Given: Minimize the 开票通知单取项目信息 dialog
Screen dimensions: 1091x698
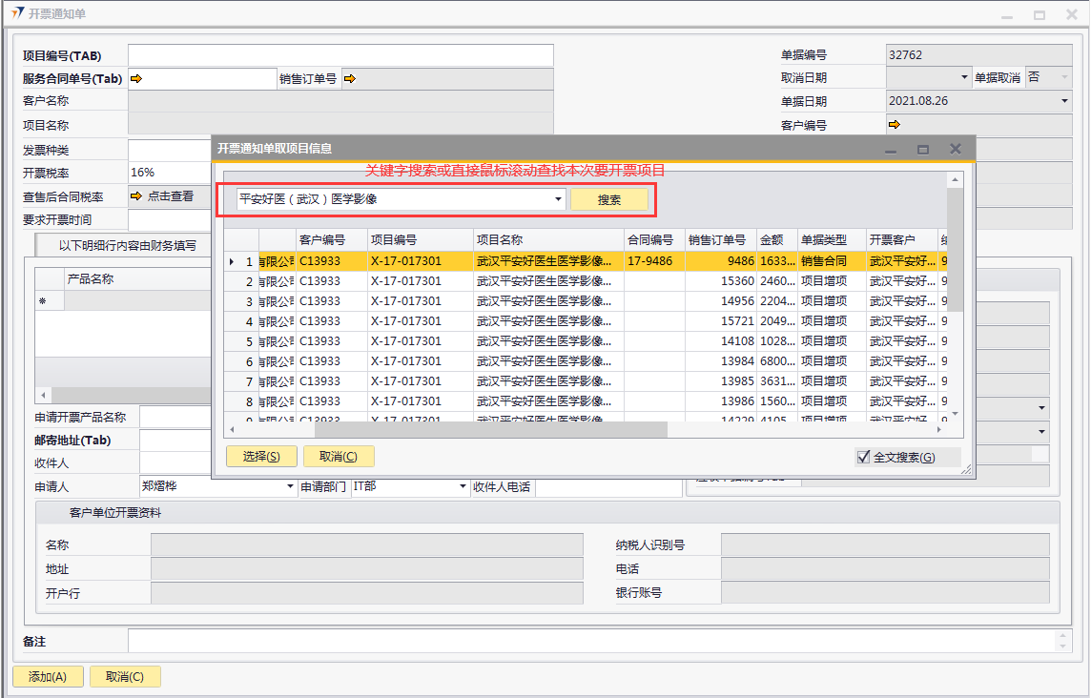Looking at the screenshot, I should click(x=891, y=150).
